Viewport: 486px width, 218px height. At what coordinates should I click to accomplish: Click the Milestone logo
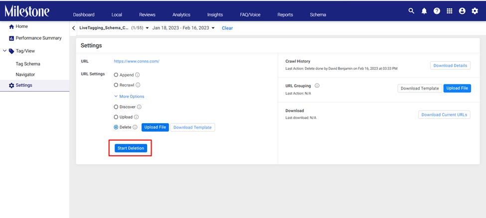tap(27, 11)
